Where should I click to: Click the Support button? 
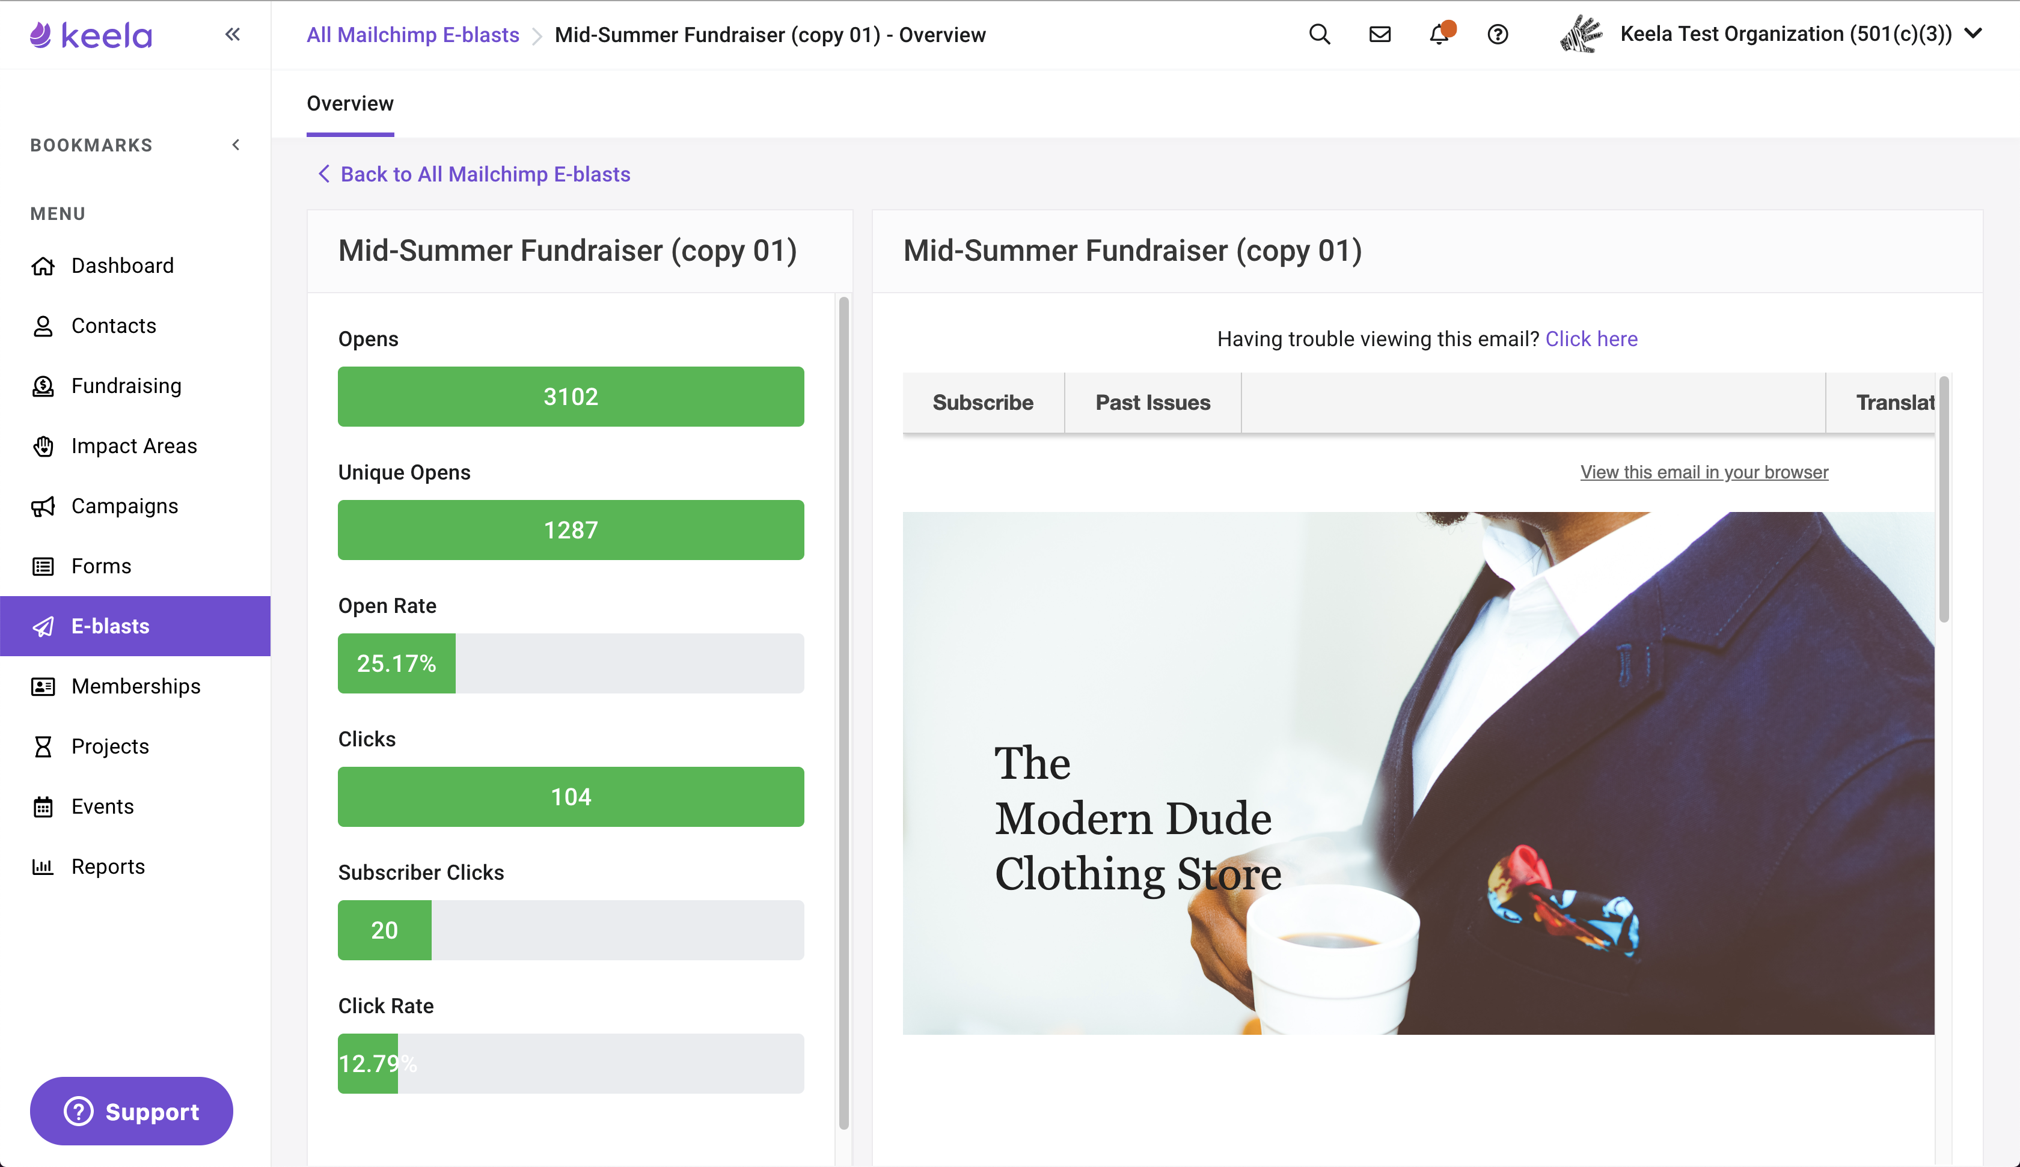pos(132,1111)
